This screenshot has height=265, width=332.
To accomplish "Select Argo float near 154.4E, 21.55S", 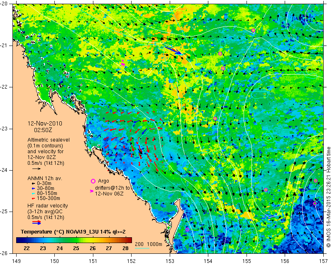I will 223,68.
